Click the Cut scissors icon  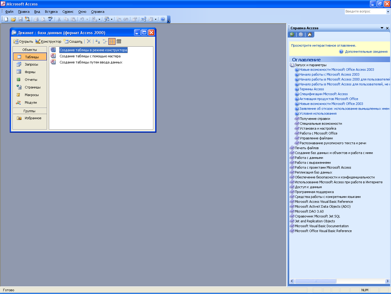click(x=59, y=19)
